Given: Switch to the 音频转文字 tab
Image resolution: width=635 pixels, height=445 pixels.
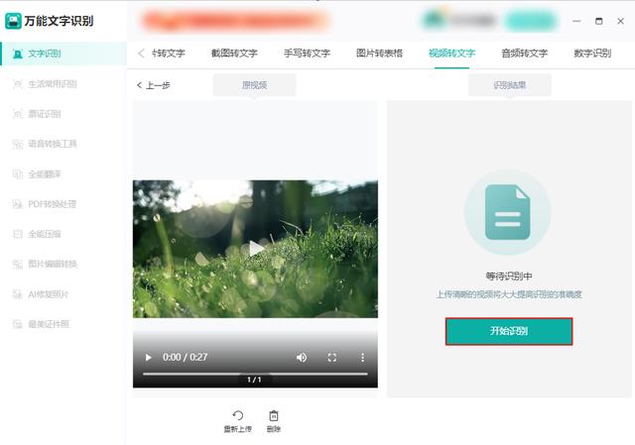Looking at the screenshot, I should click(525, 53).
